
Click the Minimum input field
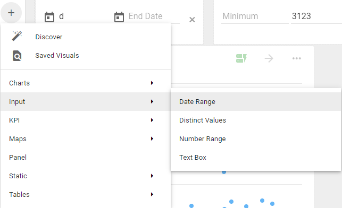pyautogui.click(x=255, y=16)
